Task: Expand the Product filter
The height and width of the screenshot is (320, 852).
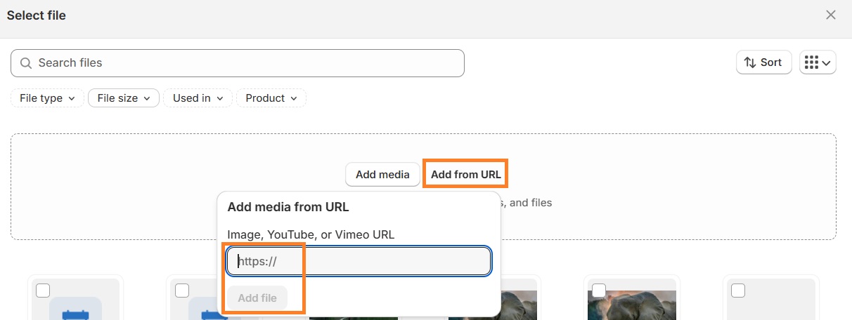Action: coord(271,98)
